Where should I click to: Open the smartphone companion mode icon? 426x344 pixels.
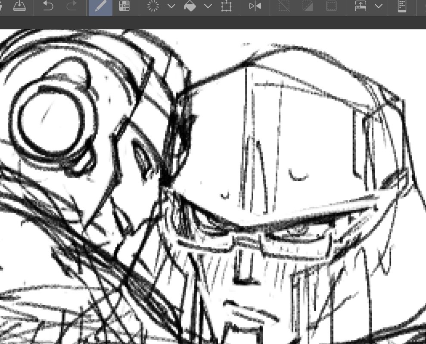click(402, 6)
